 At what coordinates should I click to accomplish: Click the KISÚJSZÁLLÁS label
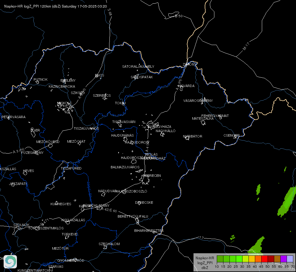(73, 220)
